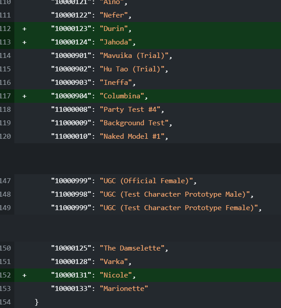281x308 pixels.
Task: Select the key "10000901"
Action: (x=71, y=56)
